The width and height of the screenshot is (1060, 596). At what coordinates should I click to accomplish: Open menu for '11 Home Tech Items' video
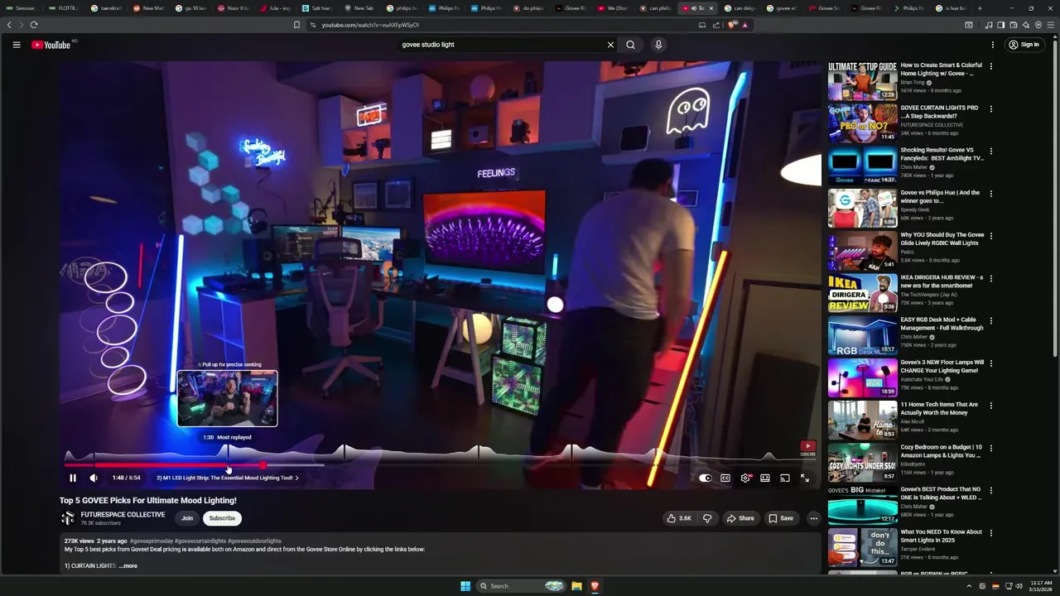(990, 406)
